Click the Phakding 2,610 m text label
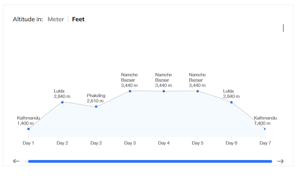Image resolution: width=297 pixels, height=176 pixels. tap(96, 98)
